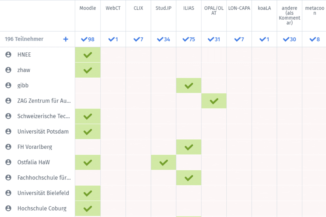
Task: Select the ILIAS column header
Action: click(x=189, y=8)
